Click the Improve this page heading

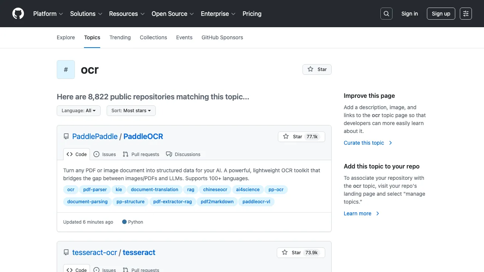click(x=369, y=96)
